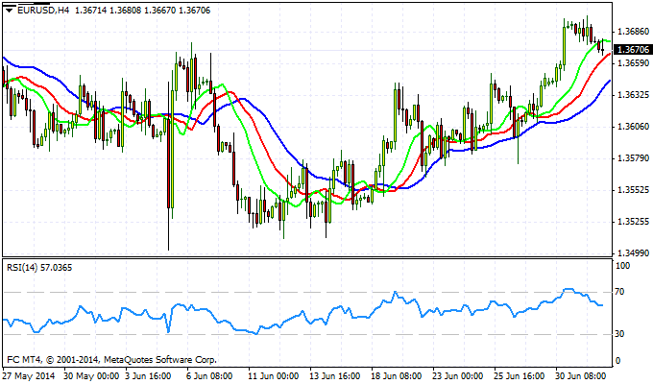
Task: Click the 1.36808 high value in header
Action: pos(126,11)
